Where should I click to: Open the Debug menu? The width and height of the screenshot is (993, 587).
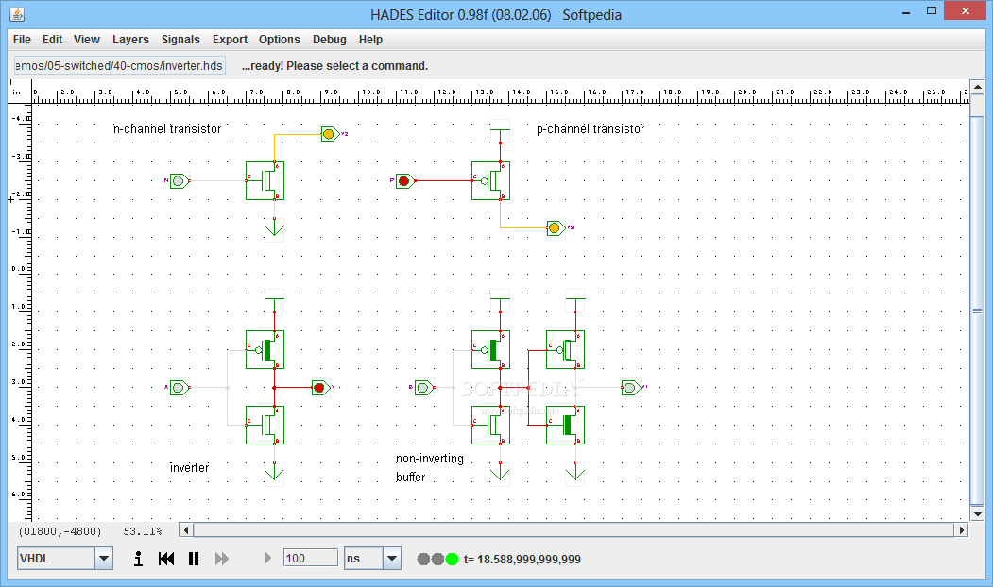point(330,40)
